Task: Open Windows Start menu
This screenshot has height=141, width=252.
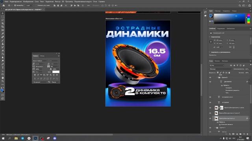Action: pyautogui.click(x=3, y=138)
